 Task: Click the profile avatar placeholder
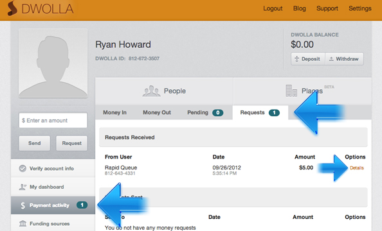53,63
